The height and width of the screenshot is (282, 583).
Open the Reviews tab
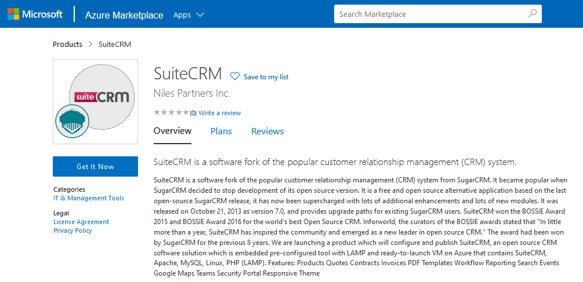pyautogui.click(x=267, y=131)
